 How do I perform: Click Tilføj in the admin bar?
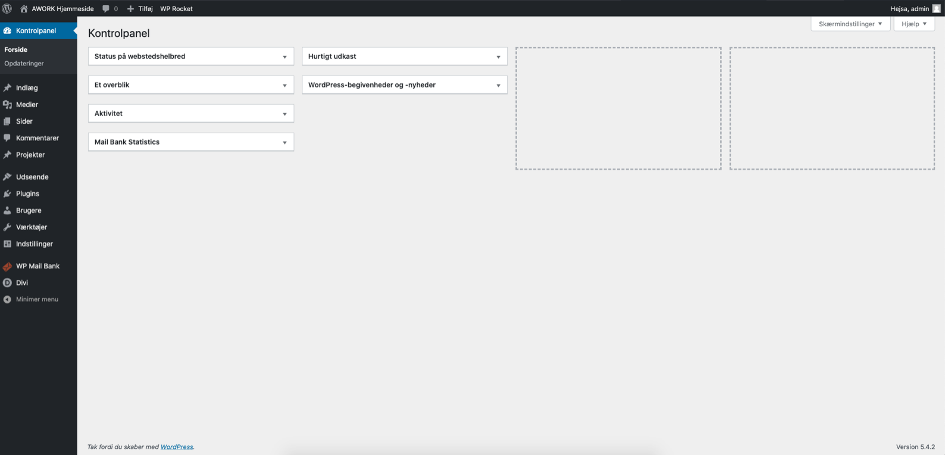[x=145, y=8]
